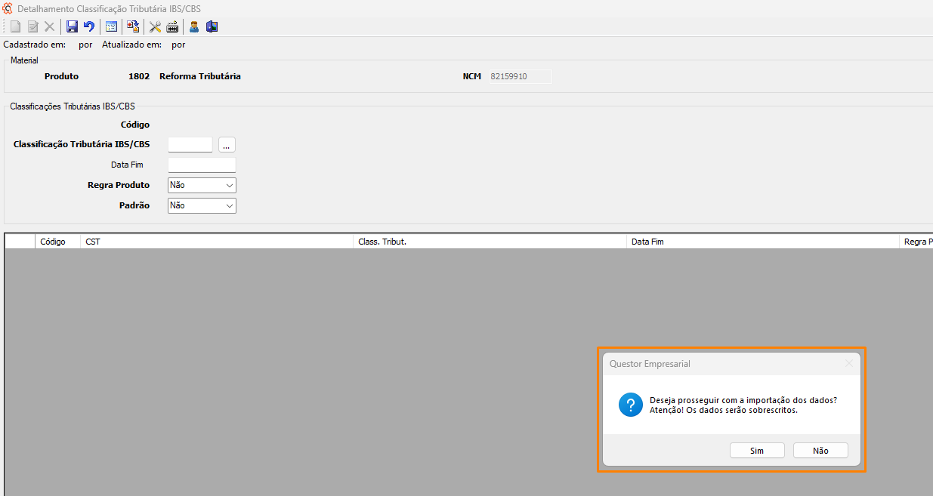Click the greyed-out delete X icon
The width and height of the screenshot is (933, 496).
(x=49, y=26)
